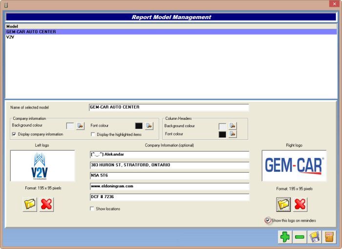Screen dimensions: 342x249
Task: Click the N5A 5T6 postal code field
Action: [170, 176]
